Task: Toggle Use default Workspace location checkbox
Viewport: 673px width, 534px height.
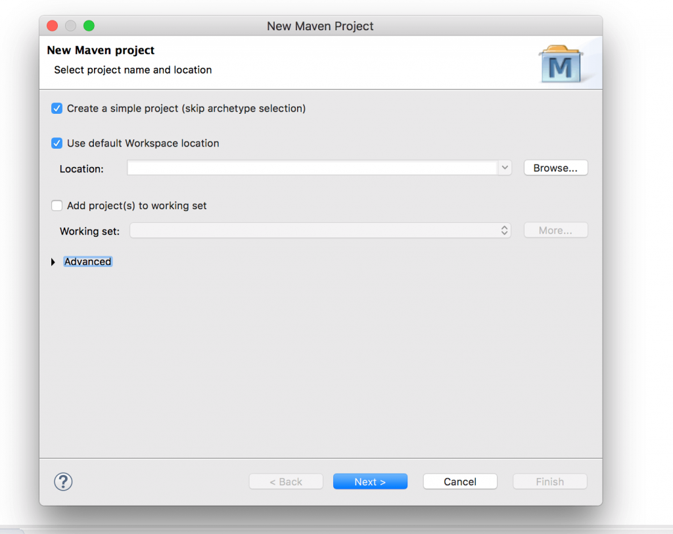Action: tap(57, 143)
